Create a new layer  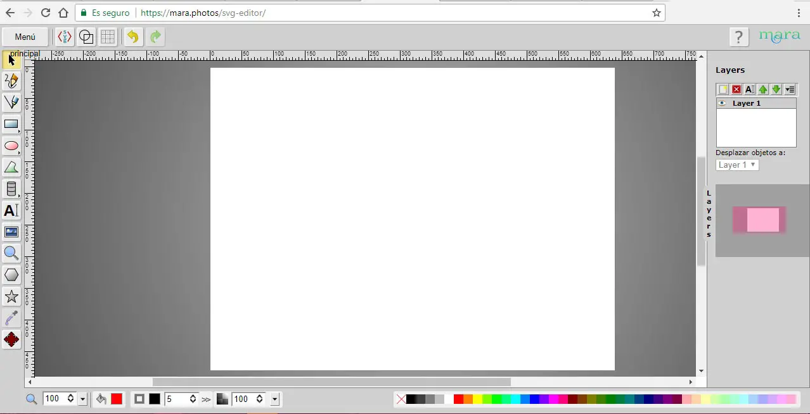point(723,89)
